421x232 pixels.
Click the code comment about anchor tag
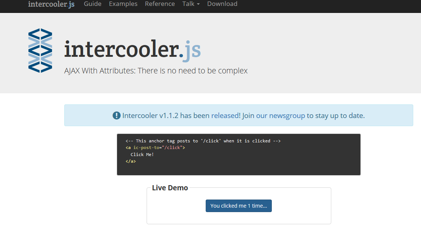(x=203, y=141)
